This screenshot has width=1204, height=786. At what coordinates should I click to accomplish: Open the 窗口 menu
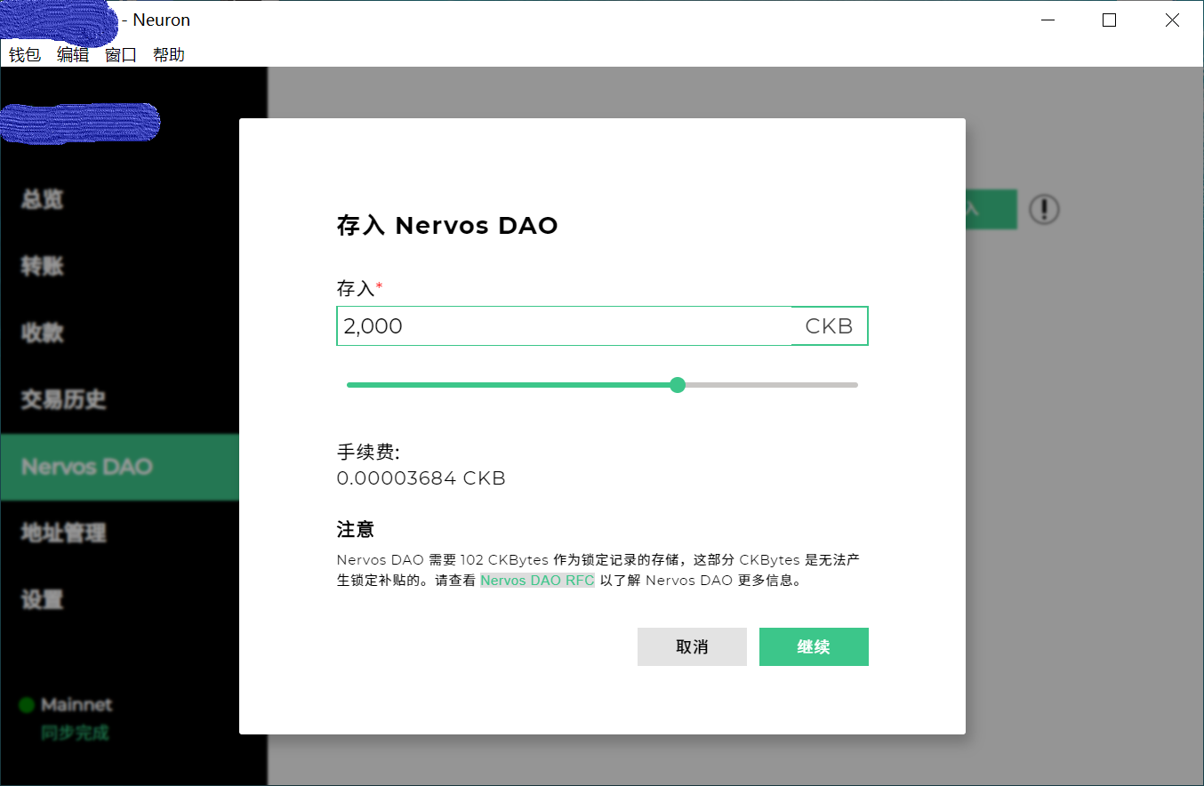pyautogui.click(x=121, y=54)
